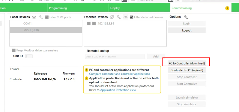
Task: Toggle the Filter COM ports checkbox
Action: (47, 17)
